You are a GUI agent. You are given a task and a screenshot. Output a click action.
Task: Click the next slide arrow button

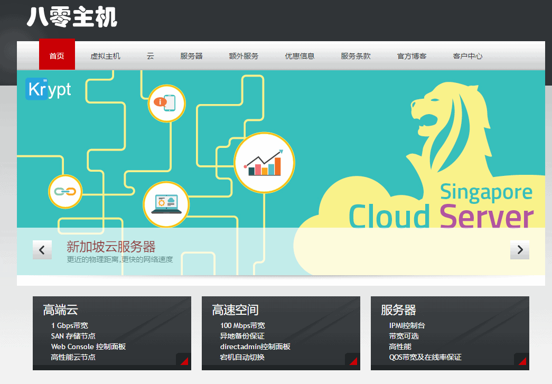(x=520, y=250)
